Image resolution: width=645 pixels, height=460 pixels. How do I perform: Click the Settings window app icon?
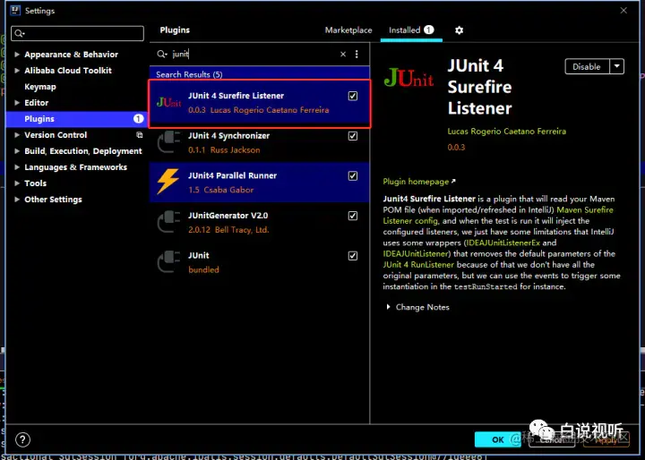coord(15,10)
